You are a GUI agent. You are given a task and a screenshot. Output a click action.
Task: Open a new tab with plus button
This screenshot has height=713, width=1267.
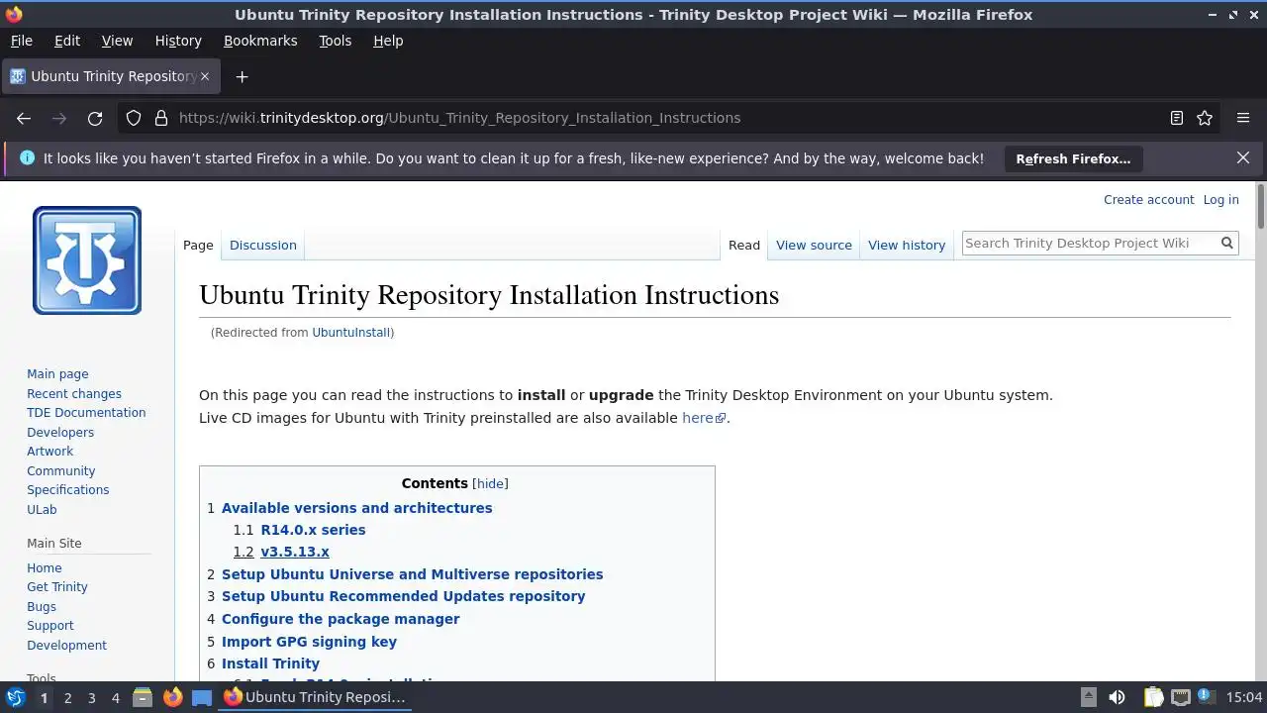242,76
